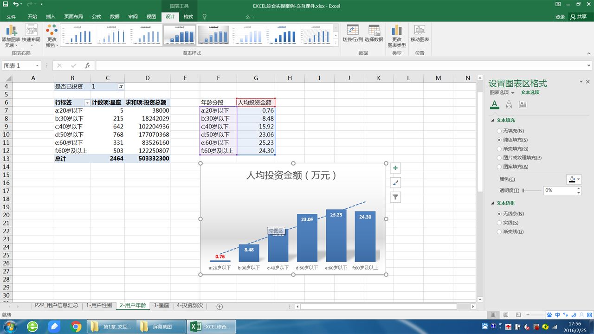Click the Tell Me lightbulb icon
This screenshot has width=594, height=334.
coord(204,17)
